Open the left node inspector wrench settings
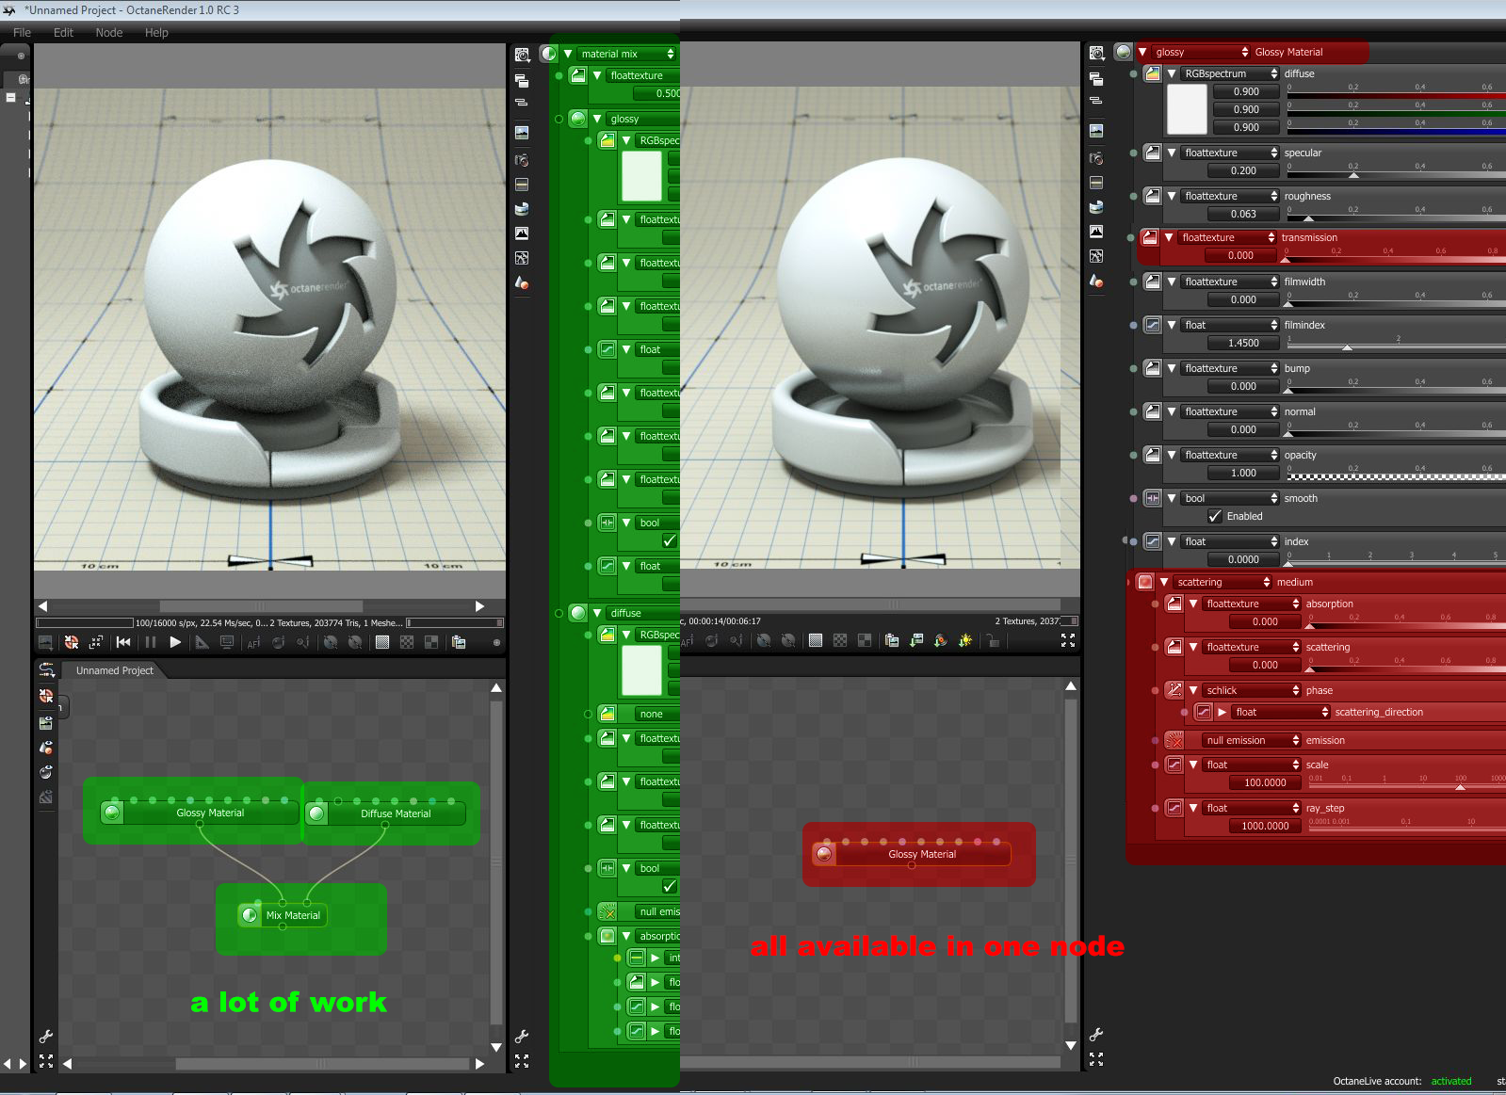This screenshot has height=1095, width=1506. pyautogui.click(x=522, y=1036)
